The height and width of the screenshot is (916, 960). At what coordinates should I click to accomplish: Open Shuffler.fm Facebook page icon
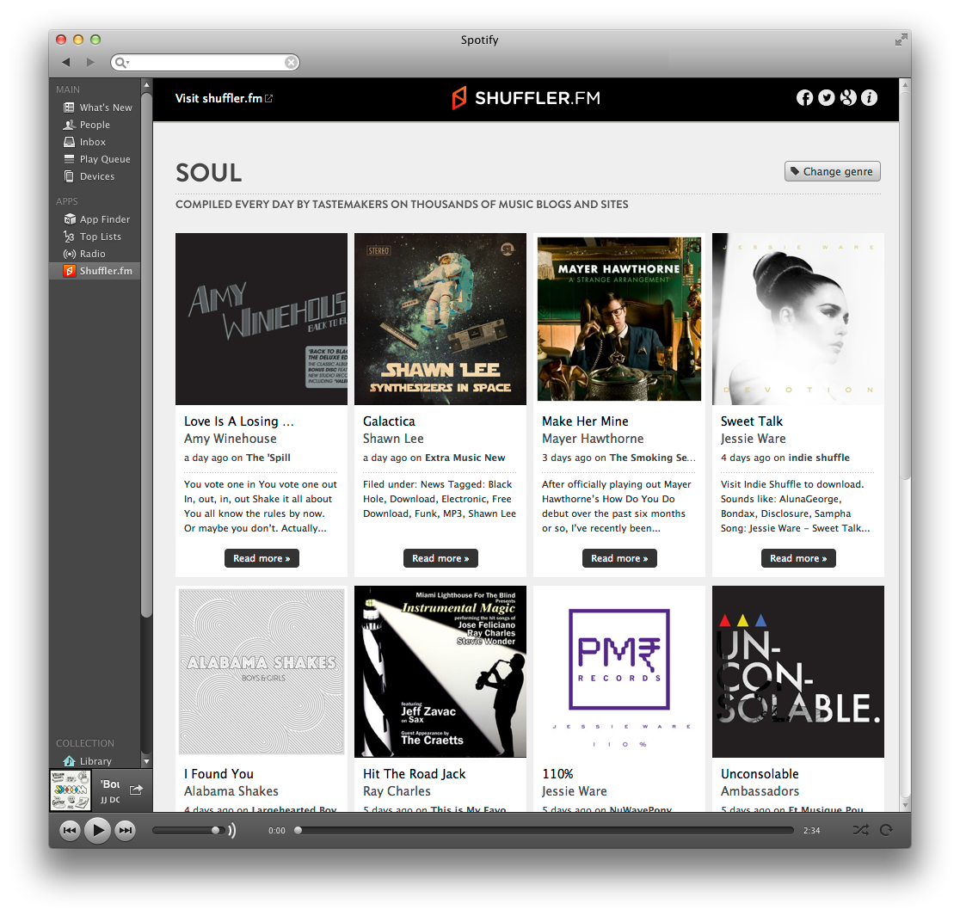pos(804,97)
